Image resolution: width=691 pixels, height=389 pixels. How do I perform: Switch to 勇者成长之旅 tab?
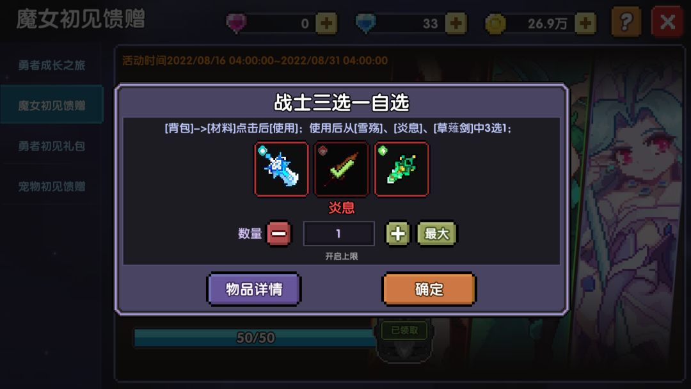point(52,65)
